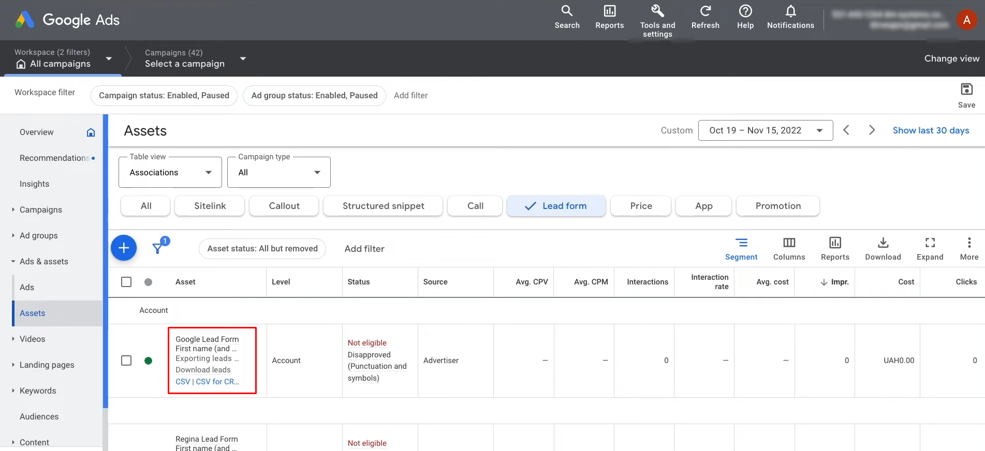The height and width of the screenshot is (451, 985).
Task: Open Notifications bell
Action: click(790, 17)
